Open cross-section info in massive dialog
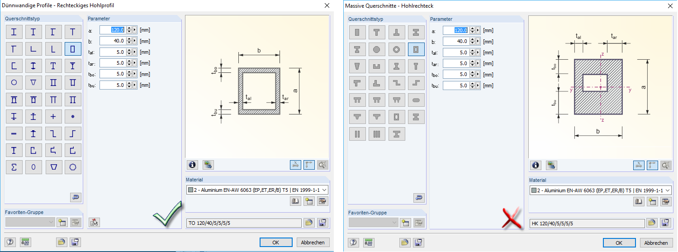 [536, 165]
